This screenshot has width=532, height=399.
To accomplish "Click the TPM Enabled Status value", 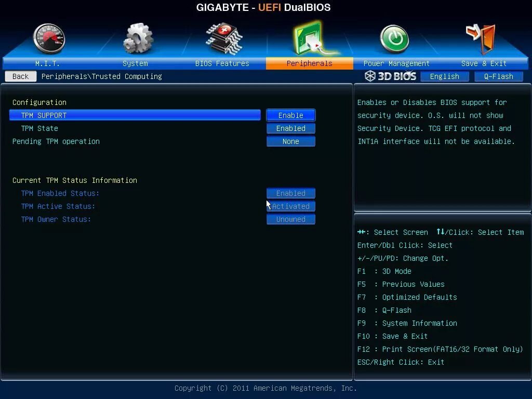I will click(x=291, y=193).
